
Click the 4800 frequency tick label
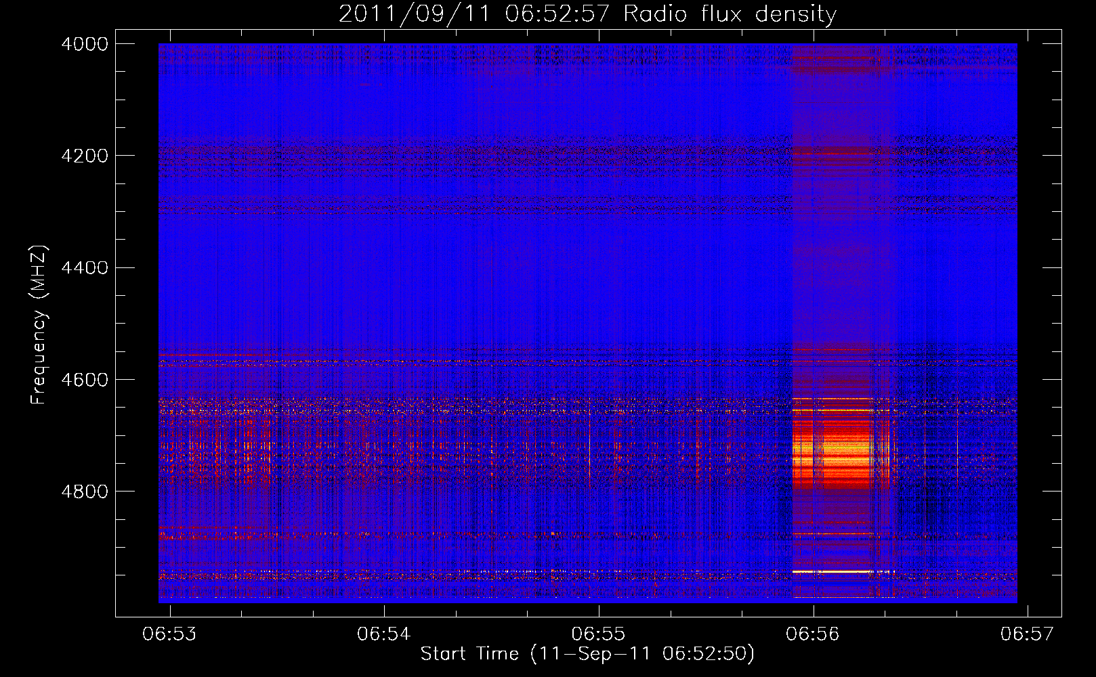pyautogui.click(x=85, y=492)
